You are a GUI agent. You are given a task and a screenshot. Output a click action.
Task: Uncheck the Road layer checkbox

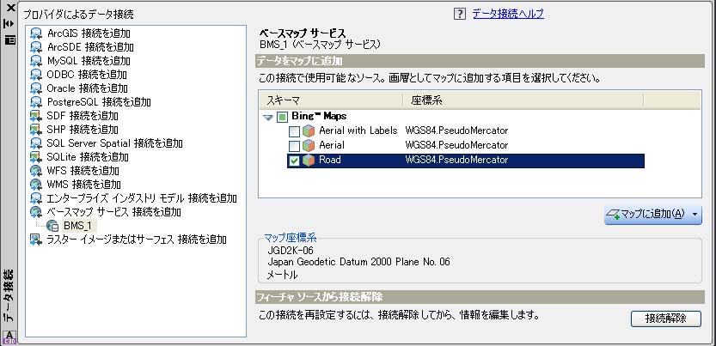295,161
